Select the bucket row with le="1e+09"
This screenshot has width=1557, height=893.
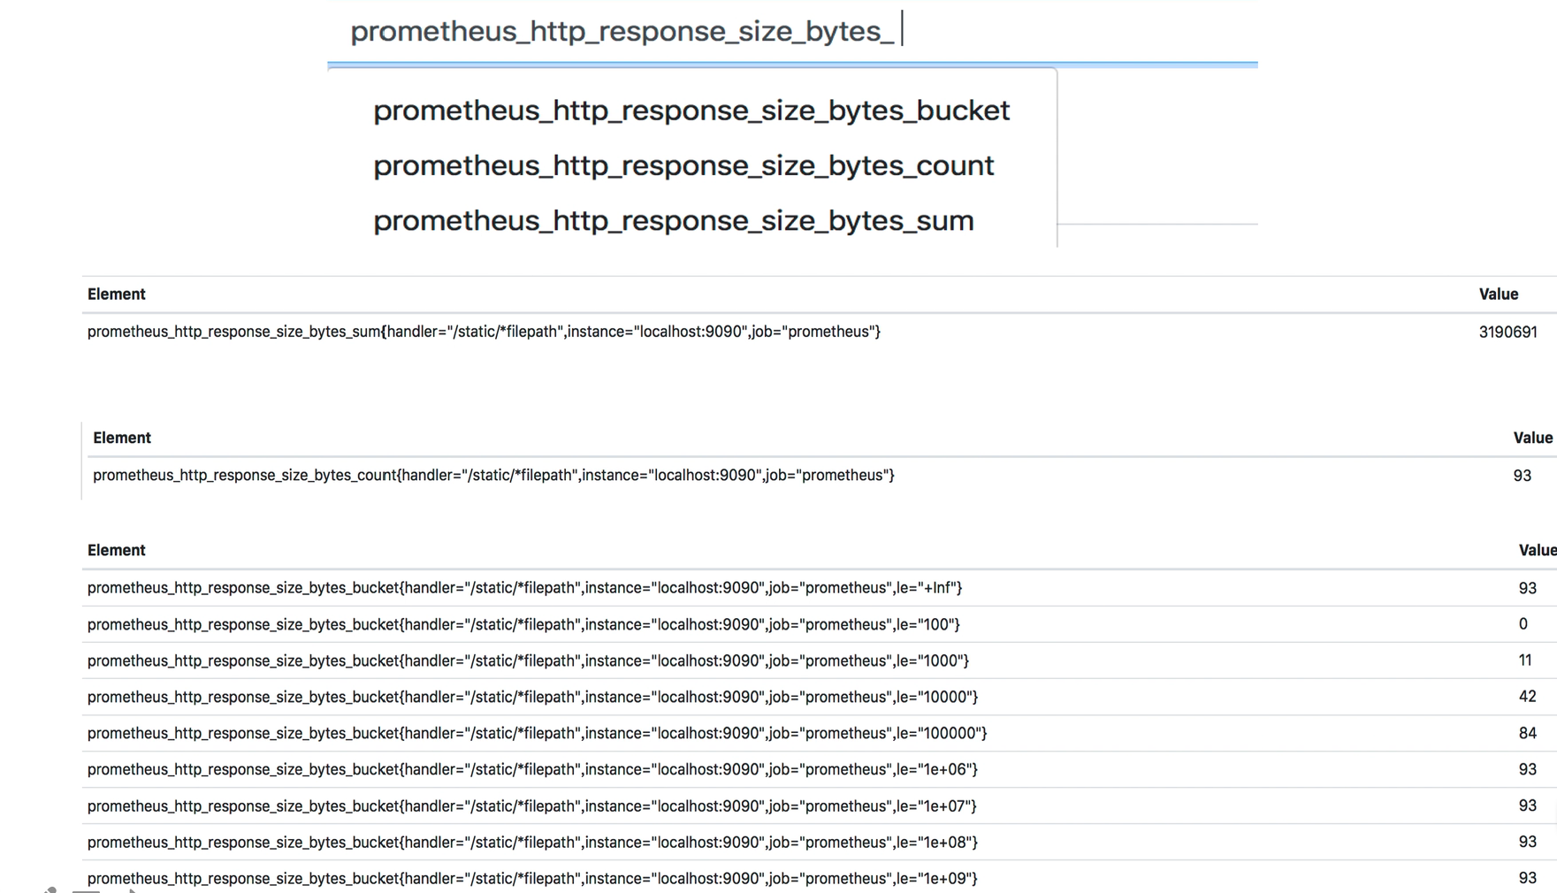pyautogui.click(x=532, y=878)
